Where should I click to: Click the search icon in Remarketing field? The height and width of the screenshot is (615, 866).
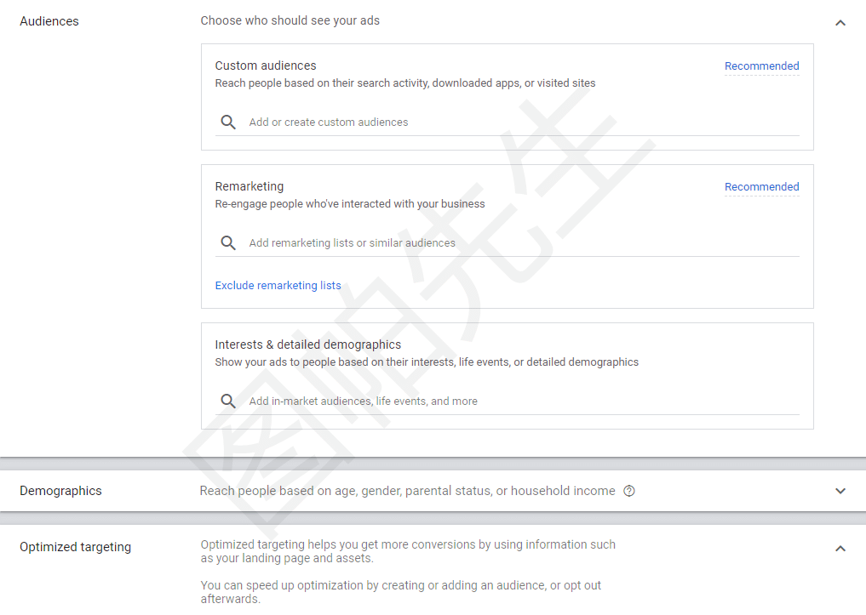tap(228, 242)
